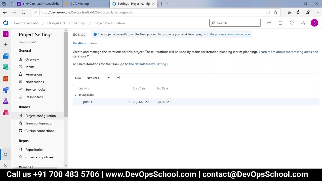Screen dimensions: 322x181
Task: Open the Marketplace shopping bag icon
Action: tap(280, 23)
